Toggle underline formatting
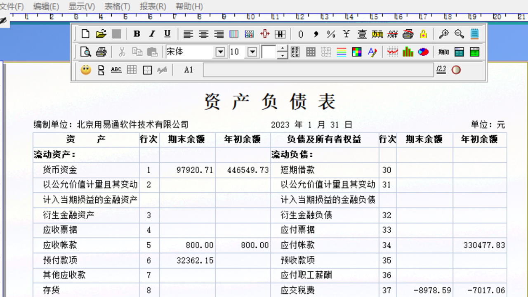This screenshot has height=297, width=528. click(x=167, y=34)
